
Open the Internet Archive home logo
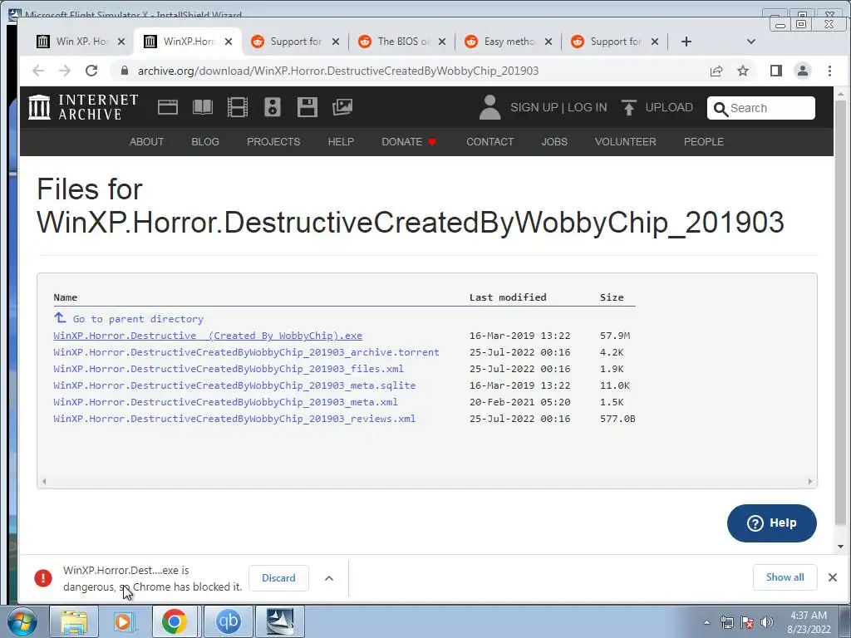(83, 107)
